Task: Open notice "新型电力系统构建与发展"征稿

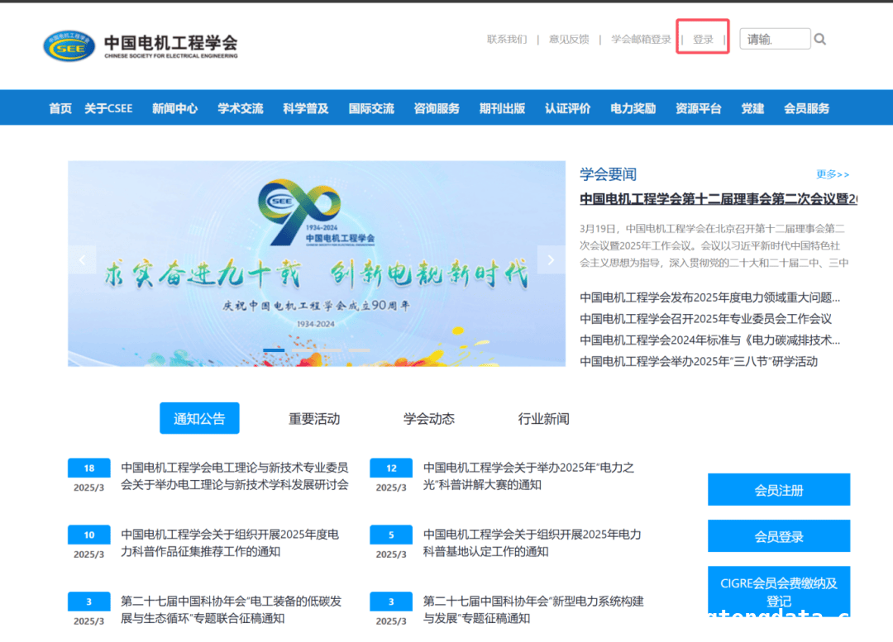Action: coord(533,610)
